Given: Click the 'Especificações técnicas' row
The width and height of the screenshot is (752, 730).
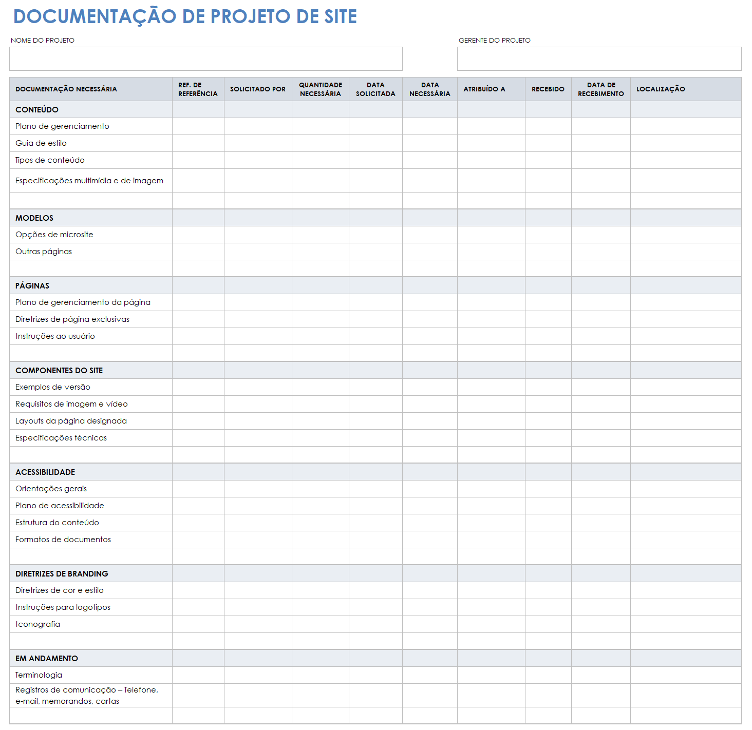Looking at the screenshot, I should 375,438.
